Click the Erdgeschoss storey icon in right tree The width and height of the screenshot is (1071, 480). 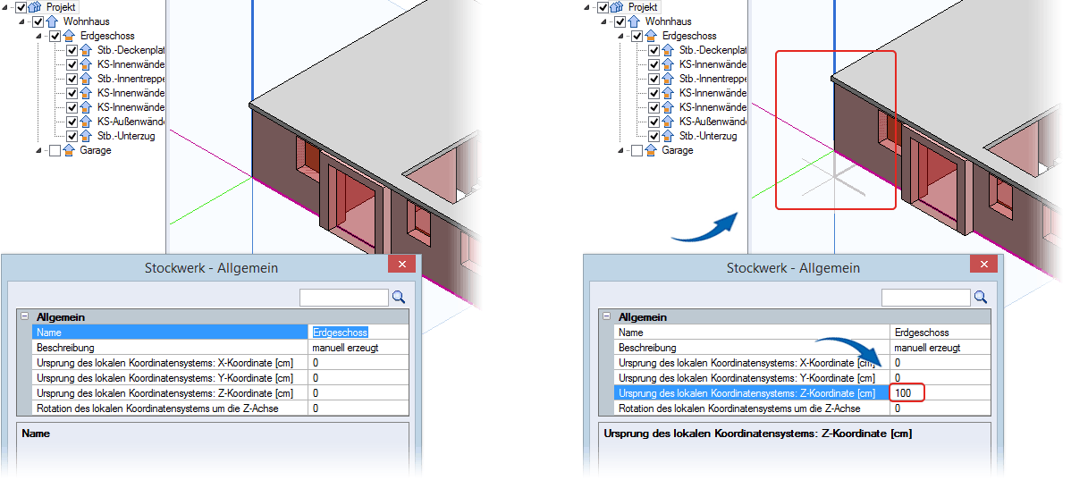pos(650,36)
